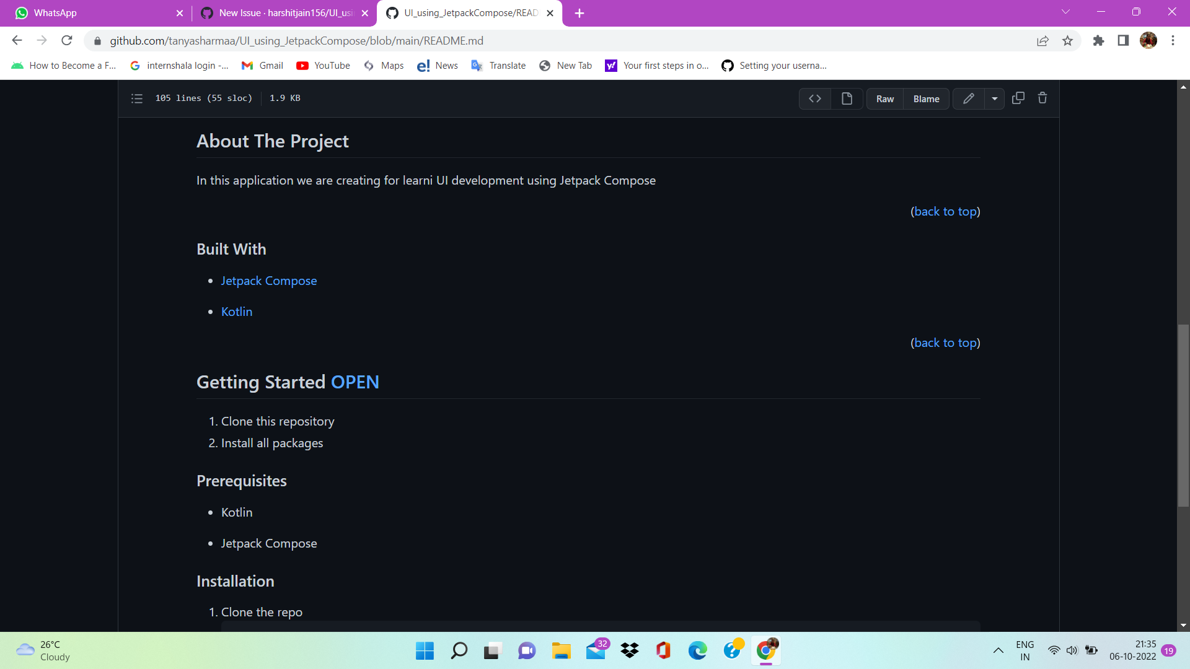Open the Chrome tab search chevron
Screen dimensions: 1190x669
pos(1065,11)
